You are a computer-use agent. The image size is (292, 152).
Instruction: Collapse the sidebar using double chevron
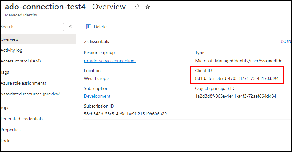tap(70, 27)
